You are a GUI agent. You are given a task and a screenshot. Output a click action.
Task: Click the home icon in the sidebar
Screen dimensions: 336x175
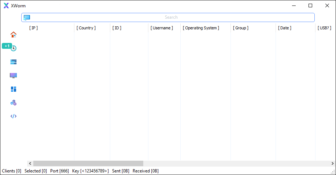[14, 34]
